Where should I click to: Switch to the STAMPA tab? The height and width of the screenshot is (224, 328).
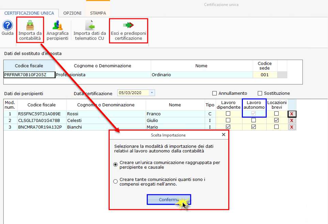98,13
